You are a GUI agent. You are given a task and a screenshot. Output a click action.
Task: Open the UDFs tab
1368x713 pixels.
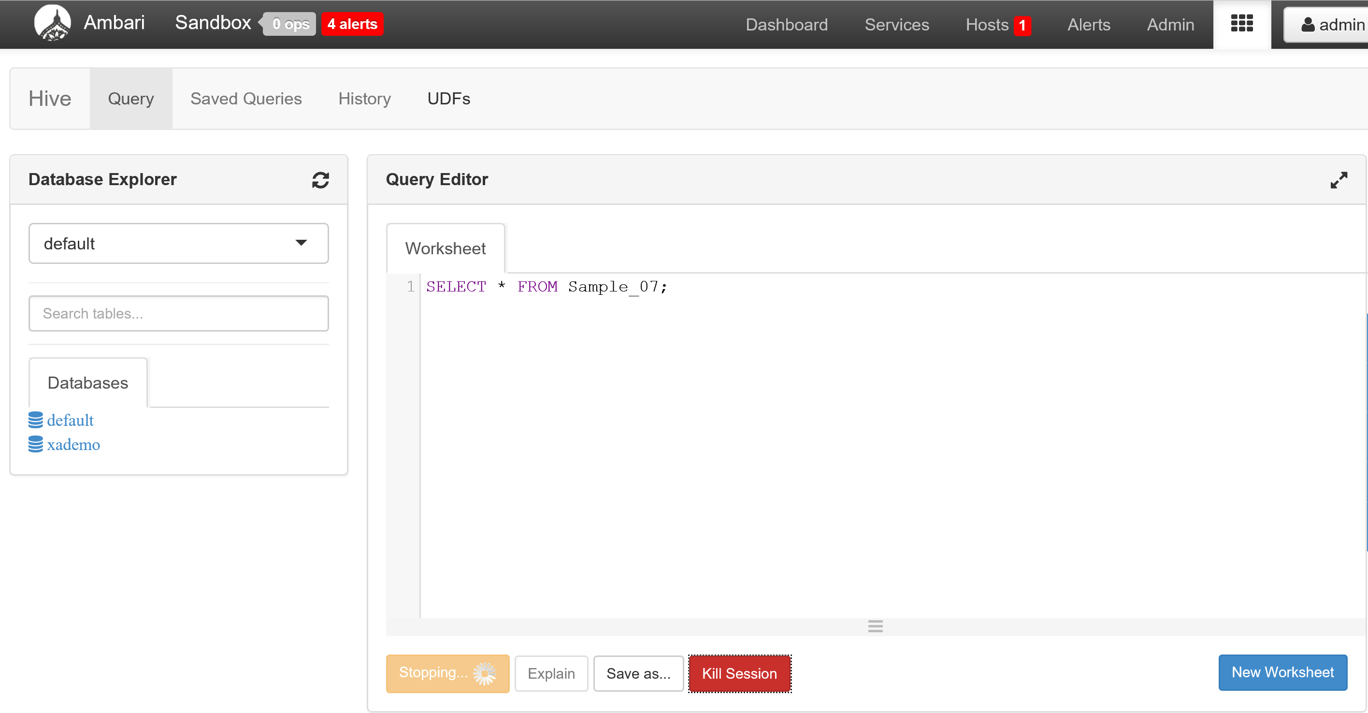(448, 99)
